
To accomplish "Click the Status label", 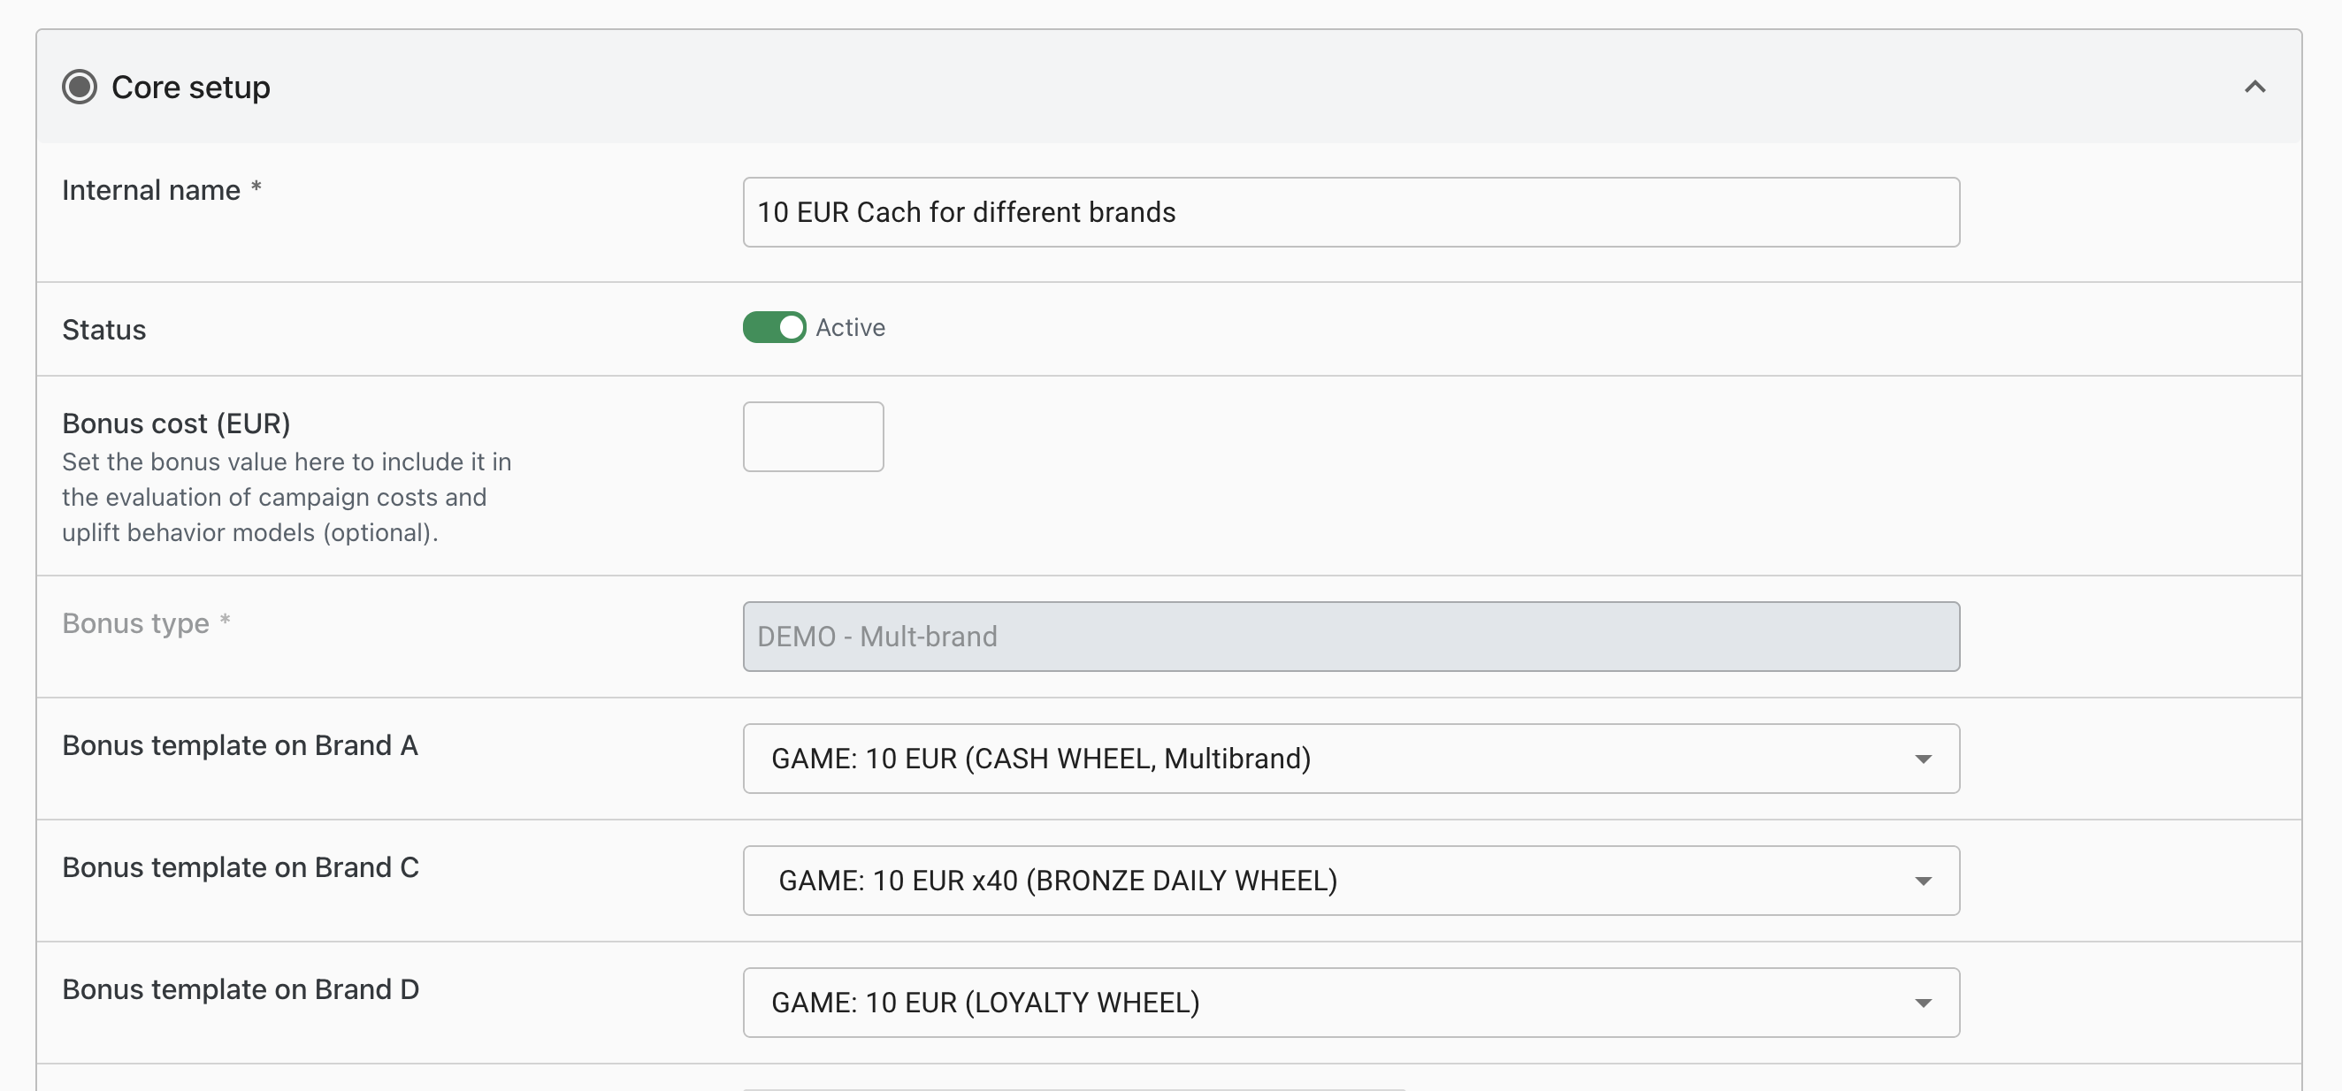I will [103, 330].
